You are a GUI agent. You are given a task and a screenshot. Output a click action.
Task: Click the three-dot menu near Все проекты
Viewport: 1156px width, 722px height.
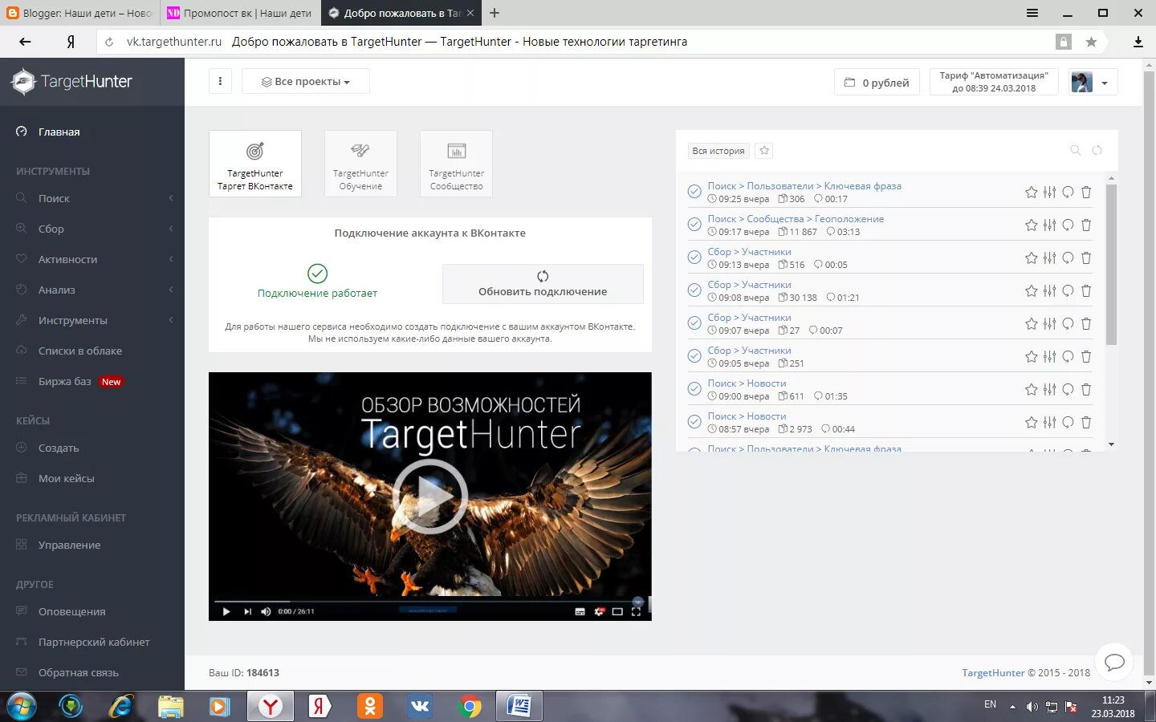[220, 81]
